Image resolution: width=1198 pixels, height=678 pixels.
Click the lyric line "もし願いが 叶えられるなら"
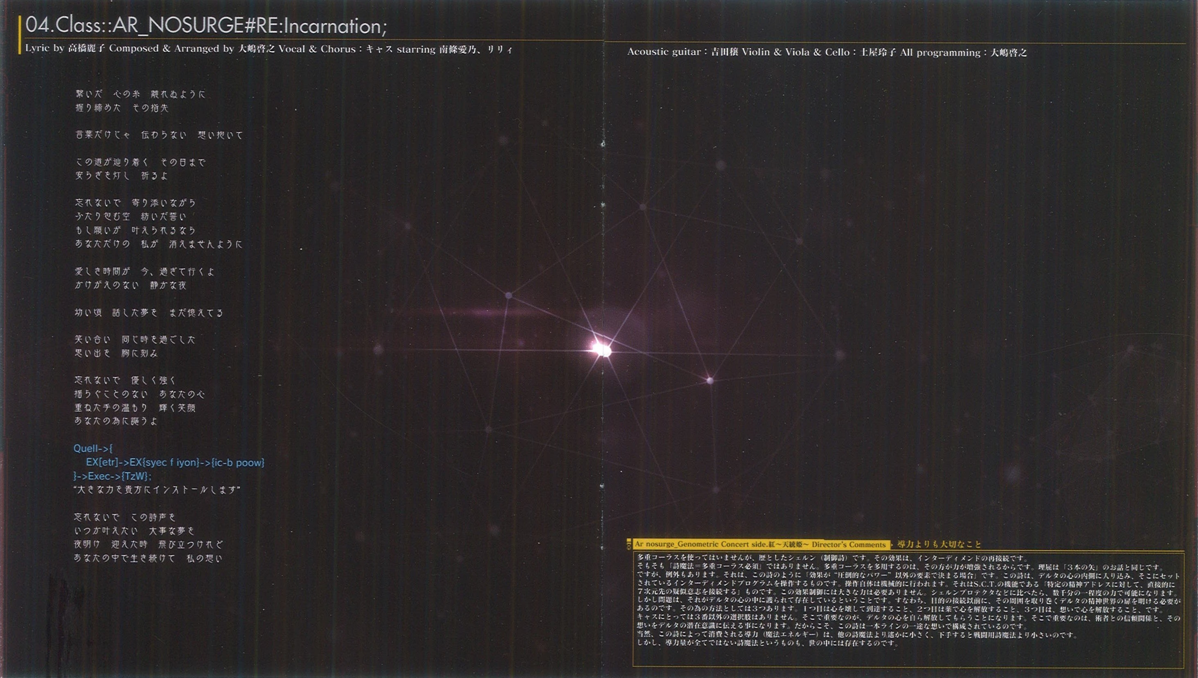(x=135, y=230)
